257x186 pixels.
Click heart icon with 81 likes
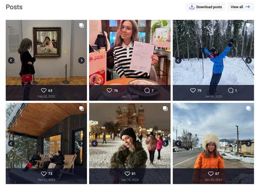127,174
